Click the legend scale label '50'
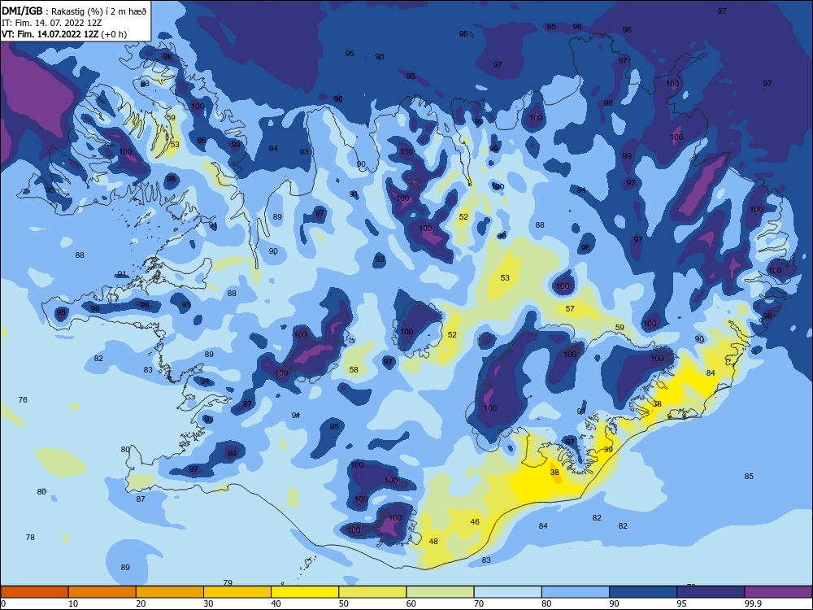This screenshot has height=610, width=813. [x=344, y=603]
